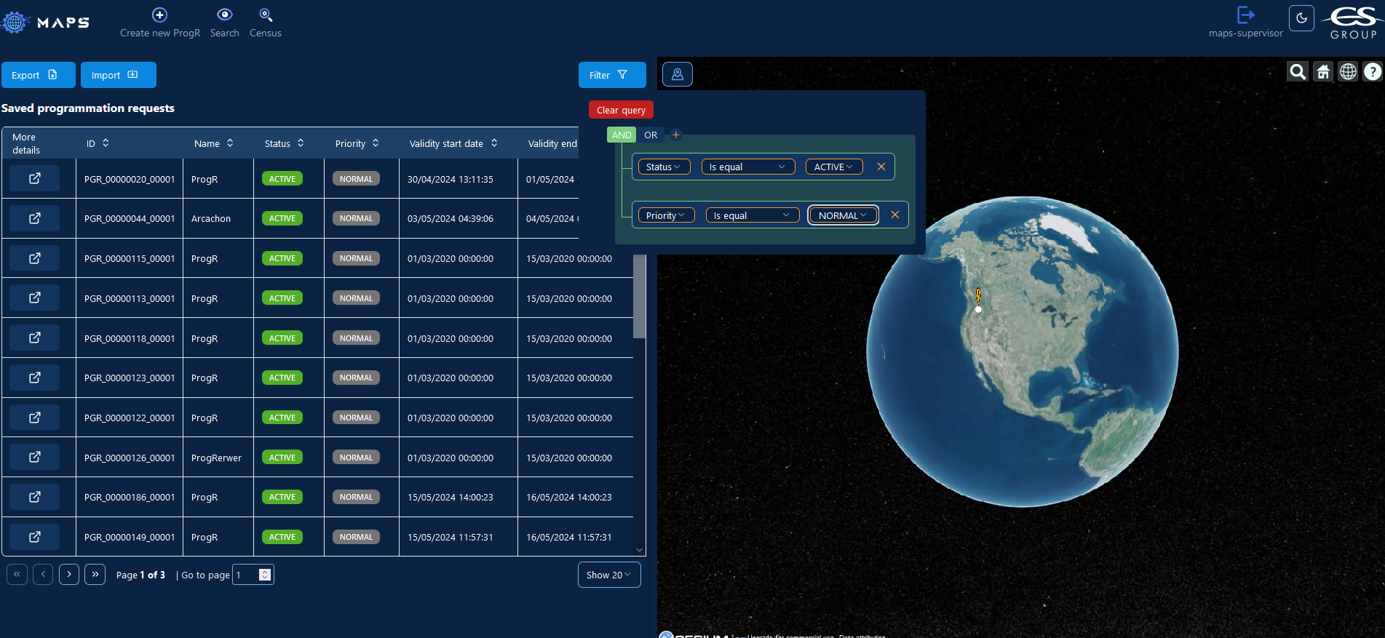
Task: Add a new filter rule with plus
Action: click(x=675, y=135)
